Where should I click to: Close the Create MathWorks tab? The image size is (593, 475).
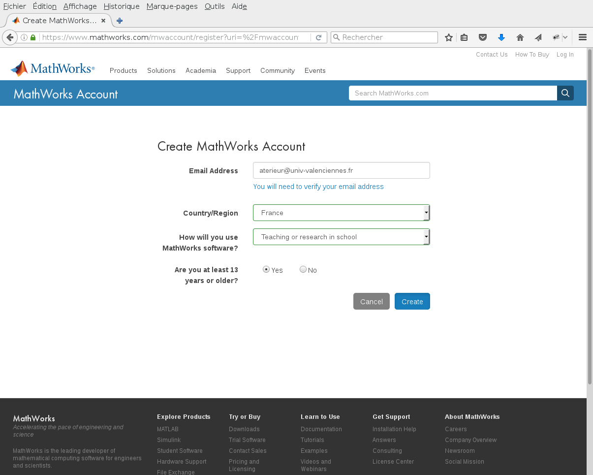pos(103,21)
